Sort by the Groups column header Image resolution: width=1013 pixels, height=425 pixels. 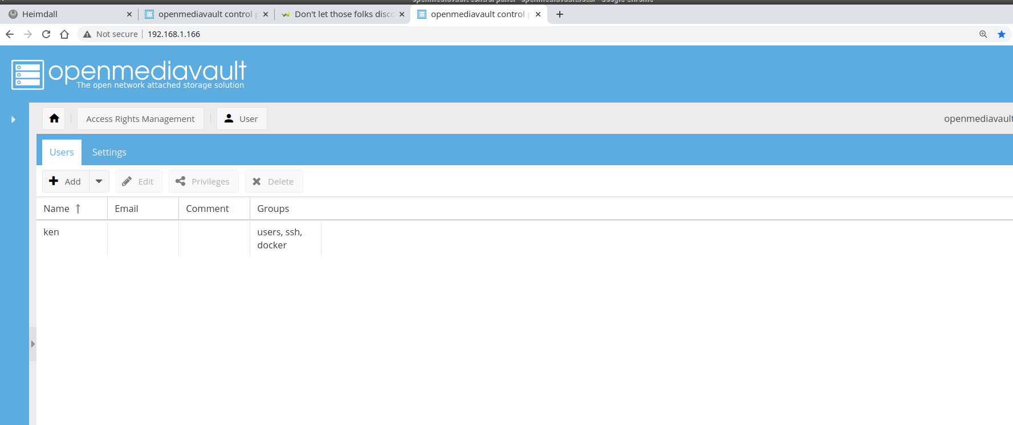[286, 209]
